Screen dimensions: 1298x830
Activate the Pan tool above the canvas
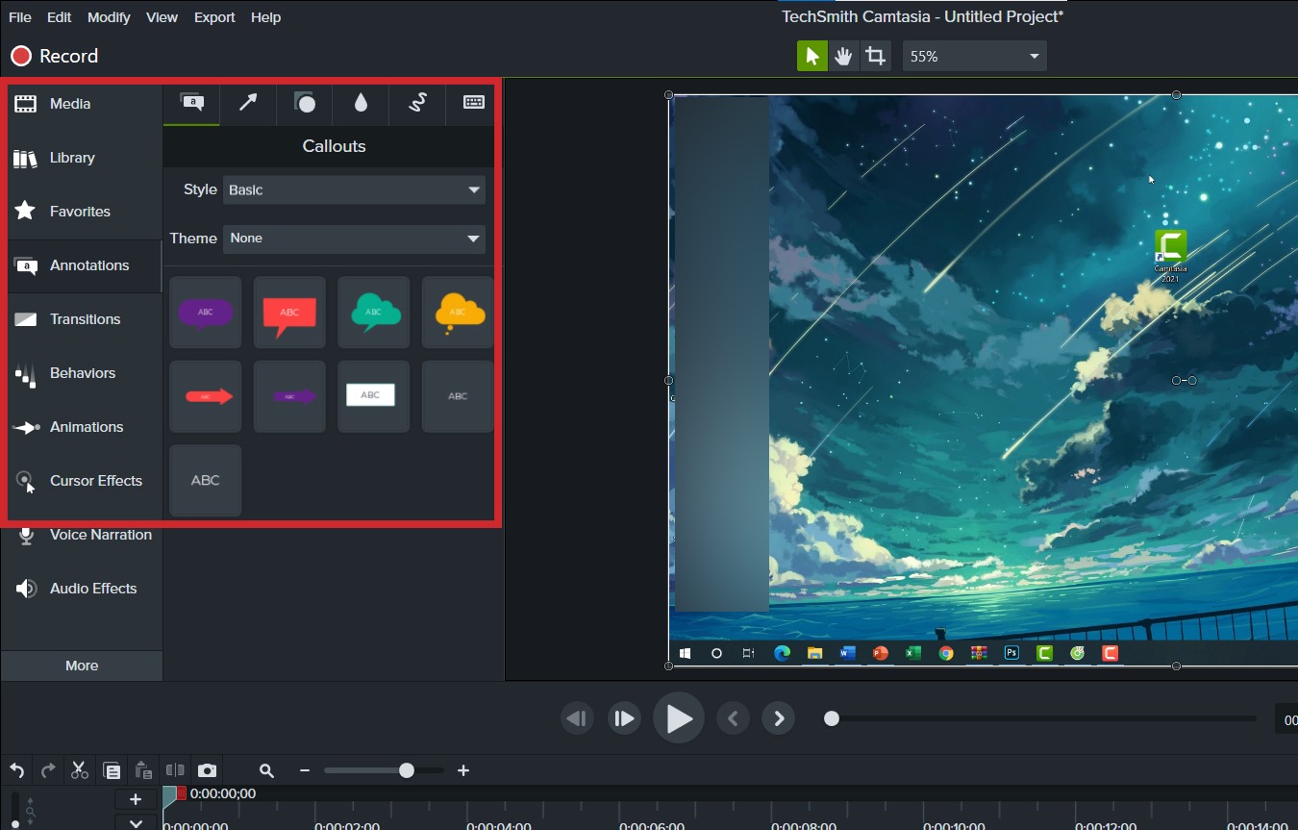[x=843, y=55]
